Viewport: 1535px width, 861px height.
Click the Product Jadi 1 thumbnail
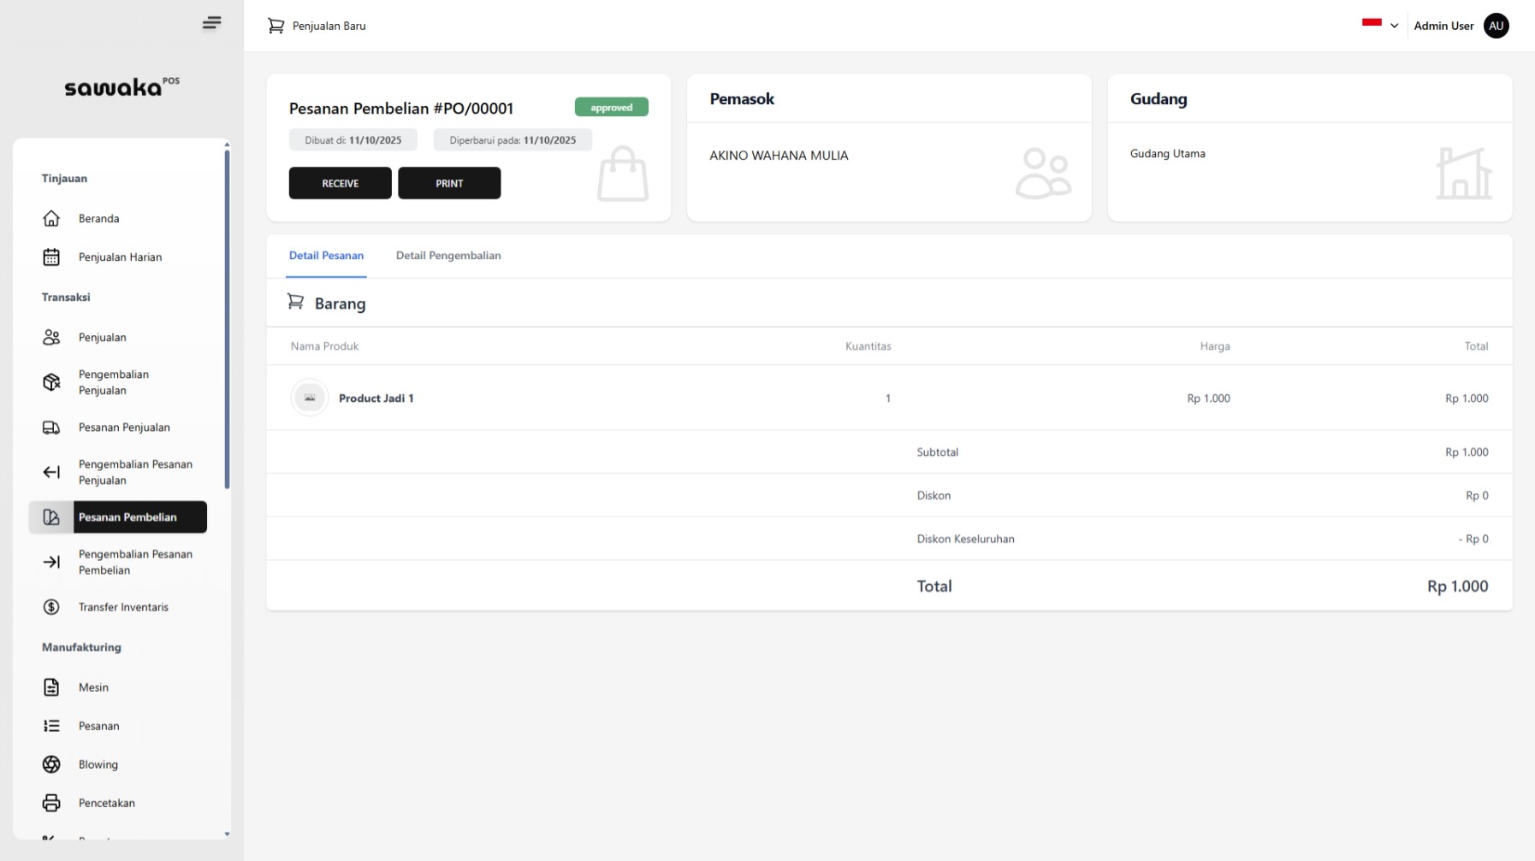tap(310, 398)
